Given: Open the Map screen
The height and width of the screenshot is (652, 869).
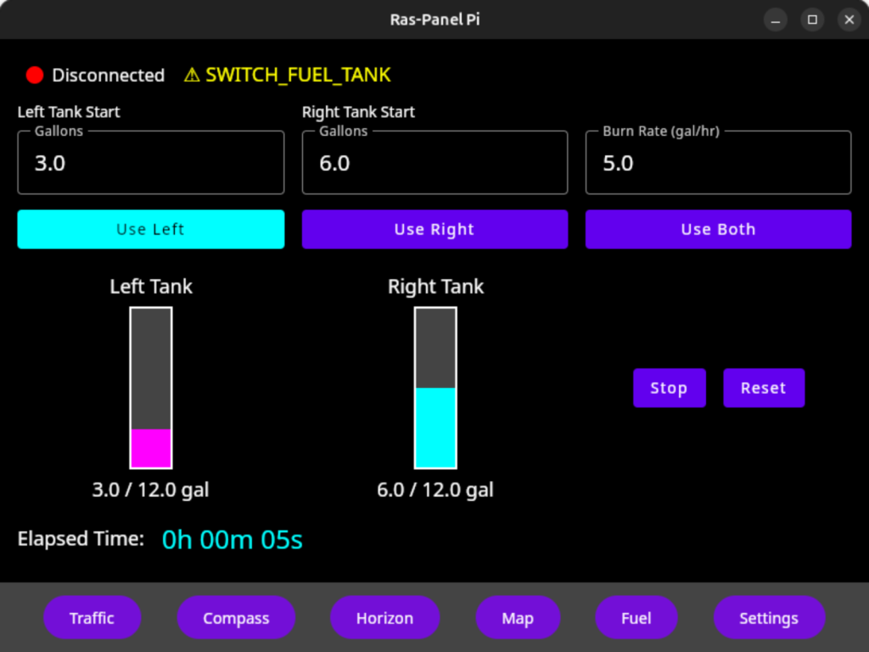Looking at the screenshot, I should pyautogui.click(x=518, y=618).
